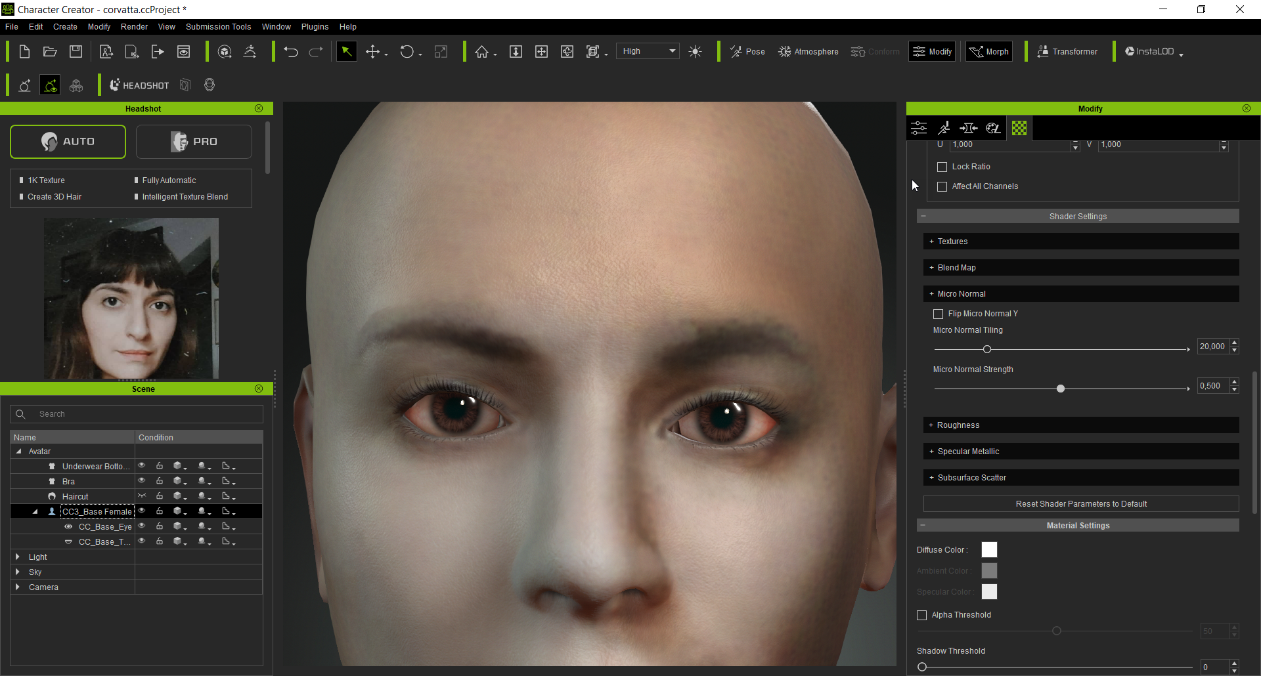Collapse the Avatar tree node

pyautogui.click(x=18, y=452)
